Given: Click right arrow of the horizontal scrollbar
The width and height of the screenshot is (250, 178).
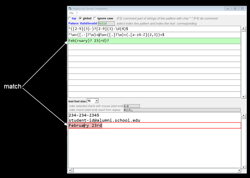Looking at the screenshot, I should [239, 170].
